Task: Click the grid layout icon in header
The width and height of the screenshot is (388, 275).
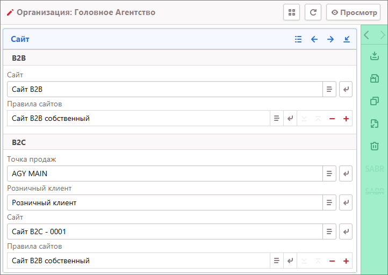Action: (291, 12)
